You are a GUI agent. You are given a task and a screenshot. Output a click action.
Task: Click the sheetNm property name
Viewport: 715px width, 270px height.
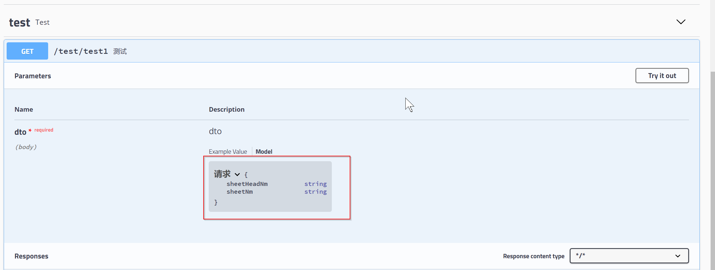pos(240,192)
